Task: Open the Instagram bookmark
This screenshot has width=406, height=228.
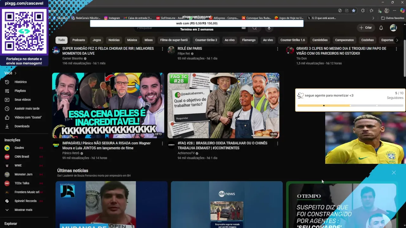Action: 112,18
